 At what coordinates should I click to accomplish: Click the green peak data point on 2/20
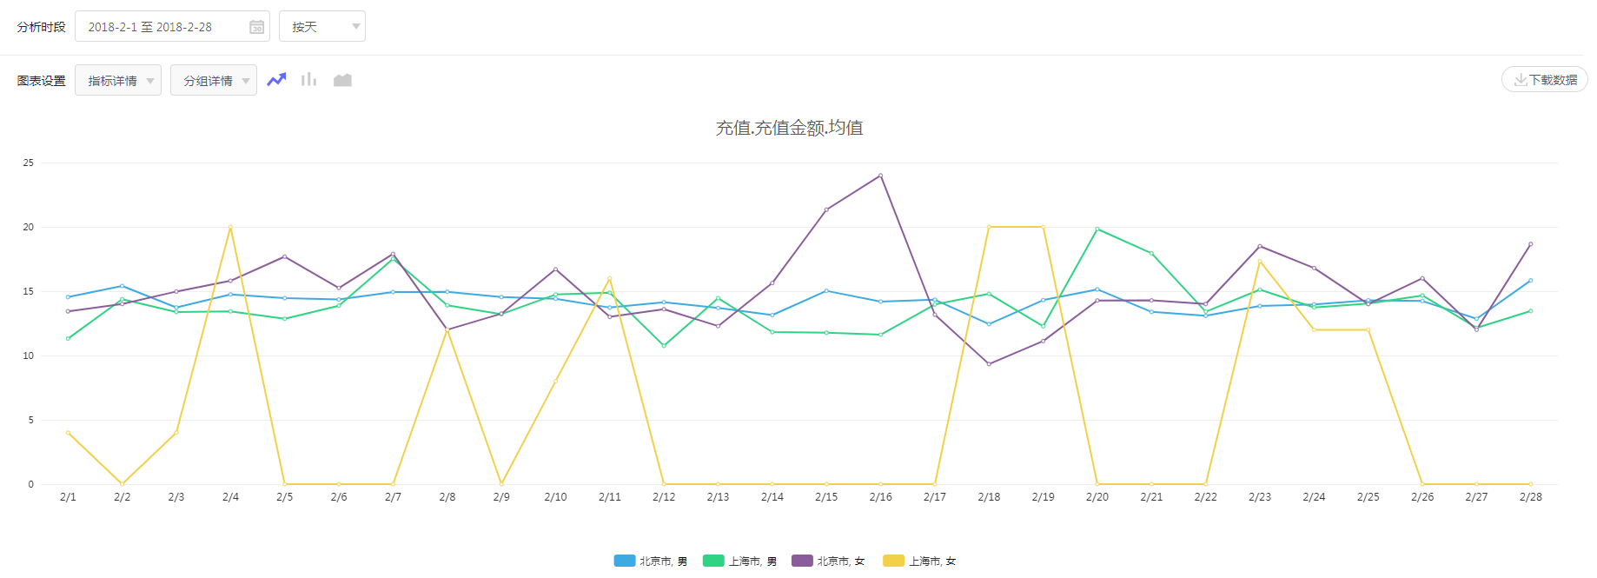click(x=1097, y=229)
